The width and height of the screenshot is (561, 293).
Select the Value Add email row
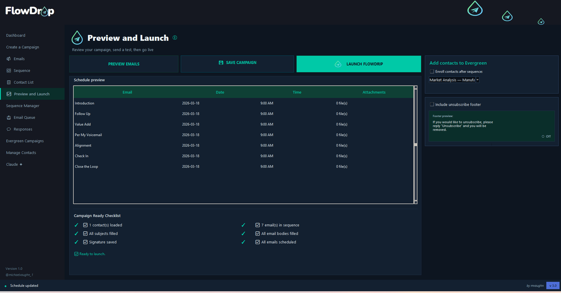coord(243,124)
